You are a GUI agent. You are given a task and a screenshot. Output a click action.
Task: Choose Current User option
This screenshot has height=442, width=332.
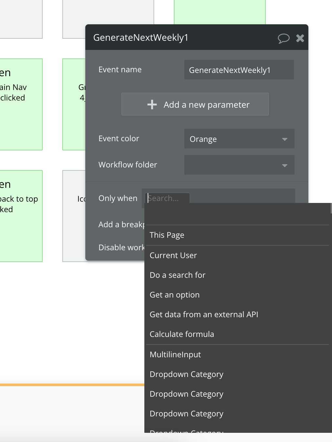coord(173,255)
